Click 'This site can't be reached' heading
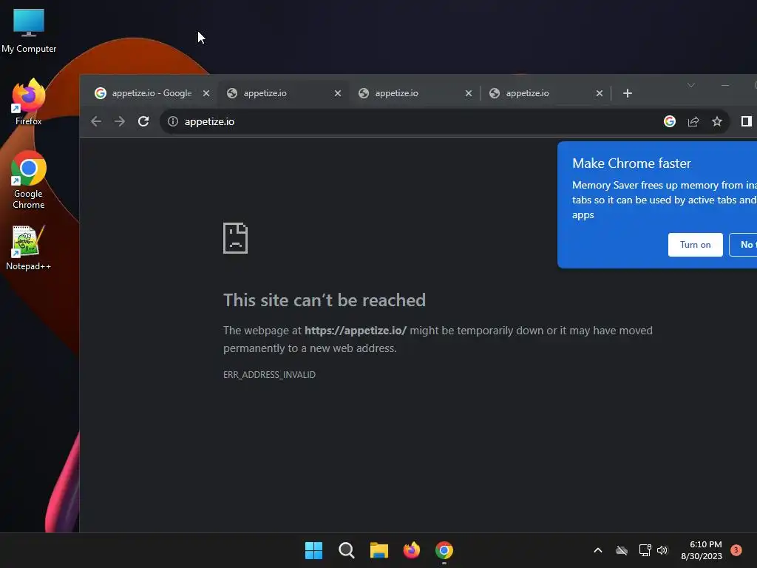Image resolution: width=757 pixels, height=568 pixels. click(x=325, y=300)
